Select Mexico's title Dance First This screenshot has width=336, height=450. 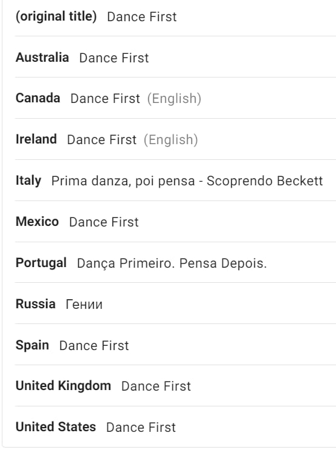[x=104, y=222]
